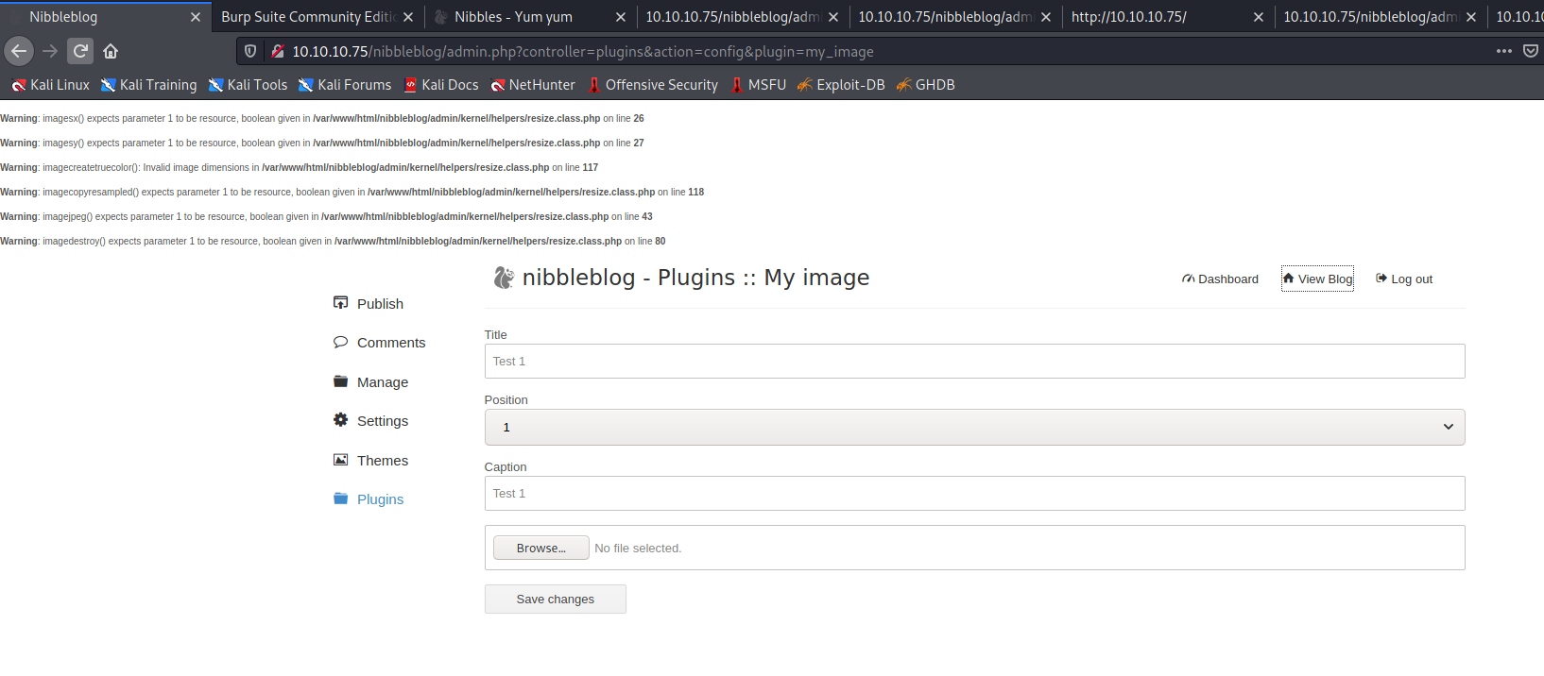
Task: Click into the Title input field
Action: (x=973, y=361)
